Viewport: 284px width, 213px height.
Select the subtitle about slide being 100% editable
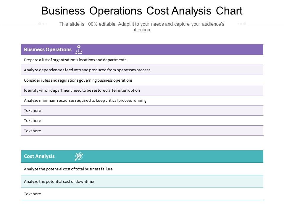[x=142, y=27]
